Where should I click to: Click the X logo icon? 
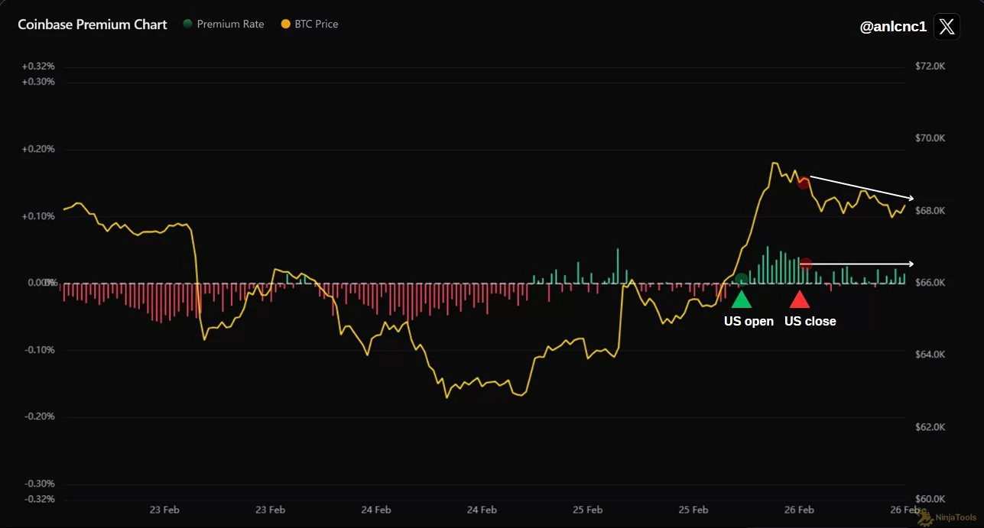coord(947,27)
